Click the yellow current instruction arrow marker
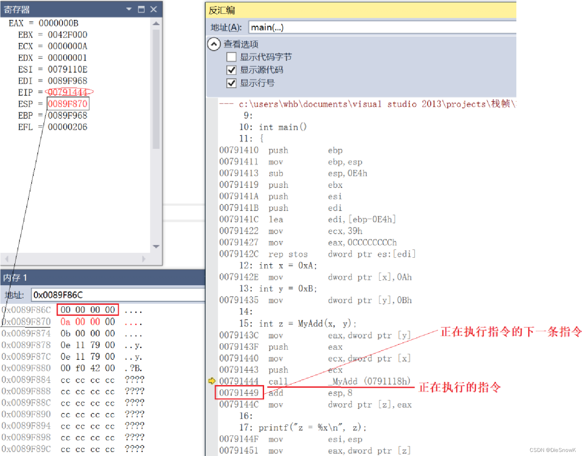The width and height of the screenshot is (582, 456). (x=212, y=381)
